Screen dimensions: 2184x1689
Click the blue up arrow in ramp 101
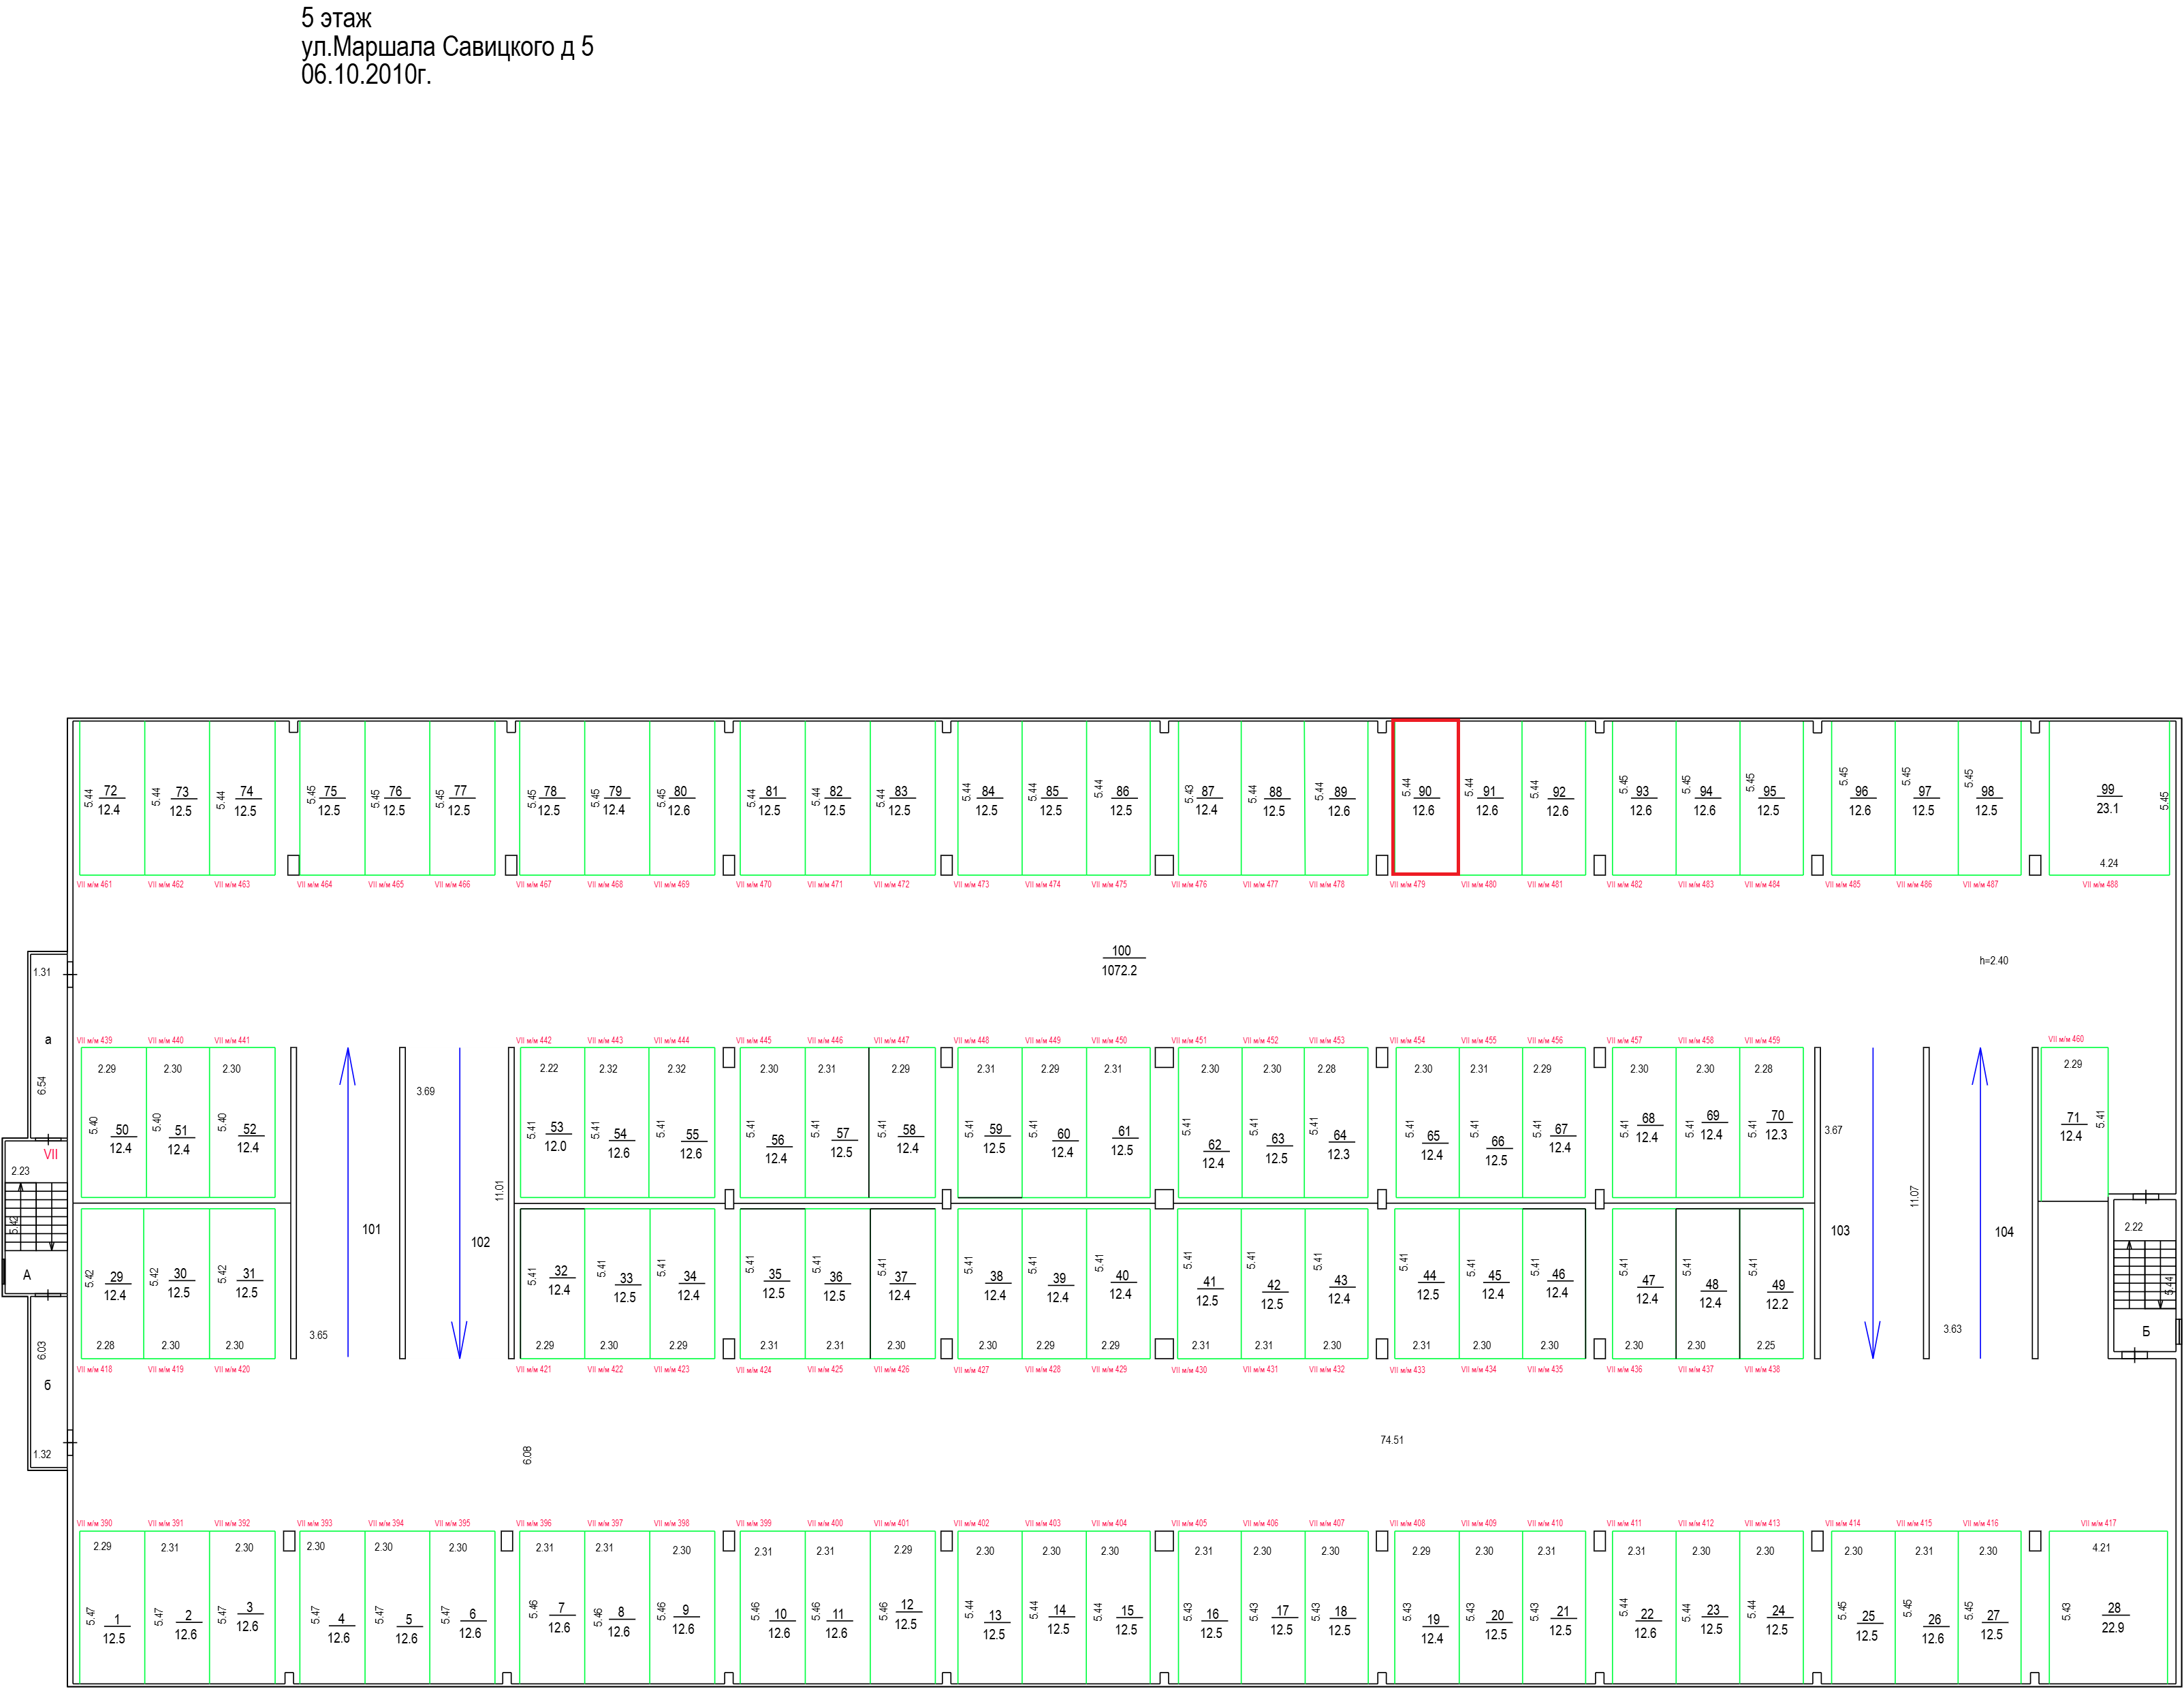pyautogui.click(x=348, y=1202)
